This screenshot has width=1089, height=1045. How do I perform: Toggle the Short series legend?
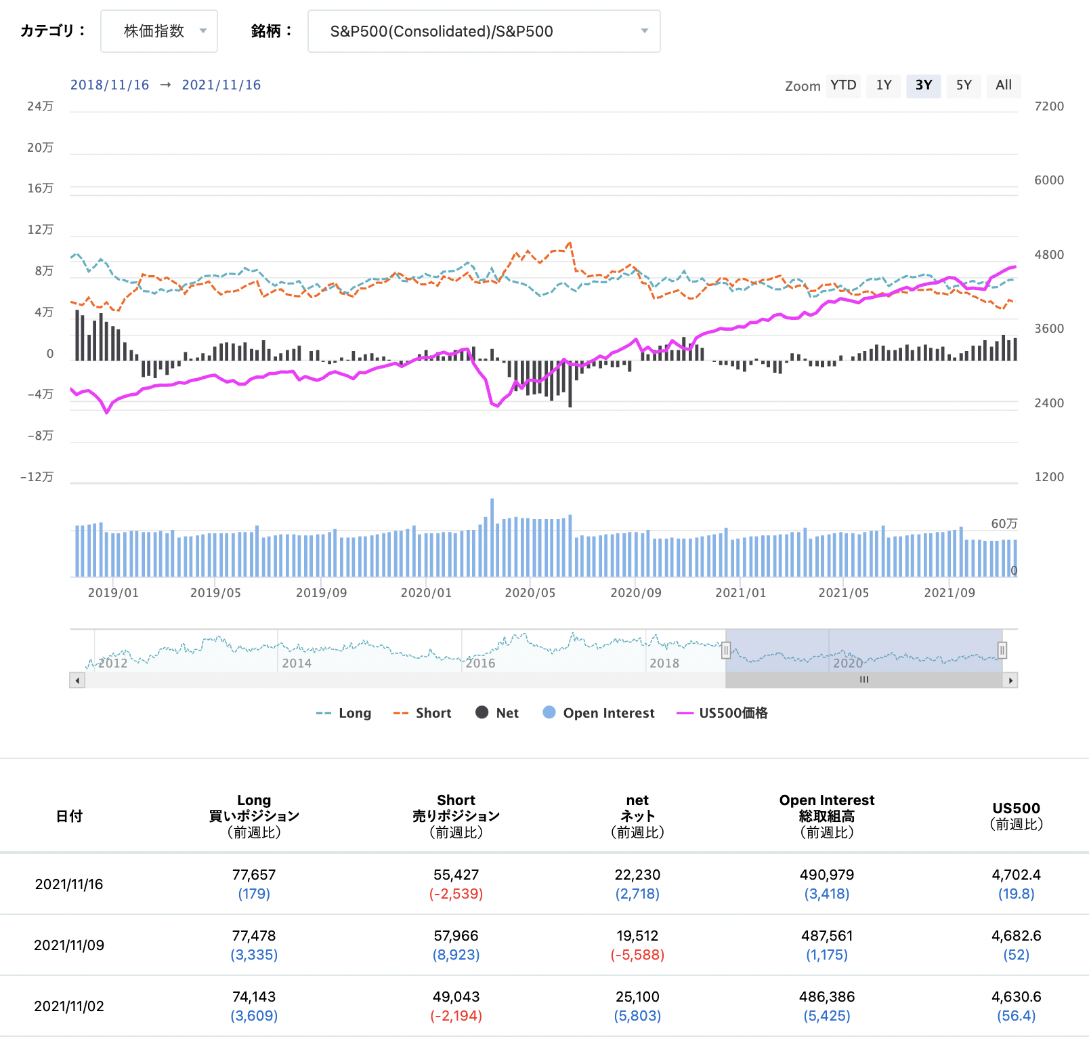coord(422,713)
